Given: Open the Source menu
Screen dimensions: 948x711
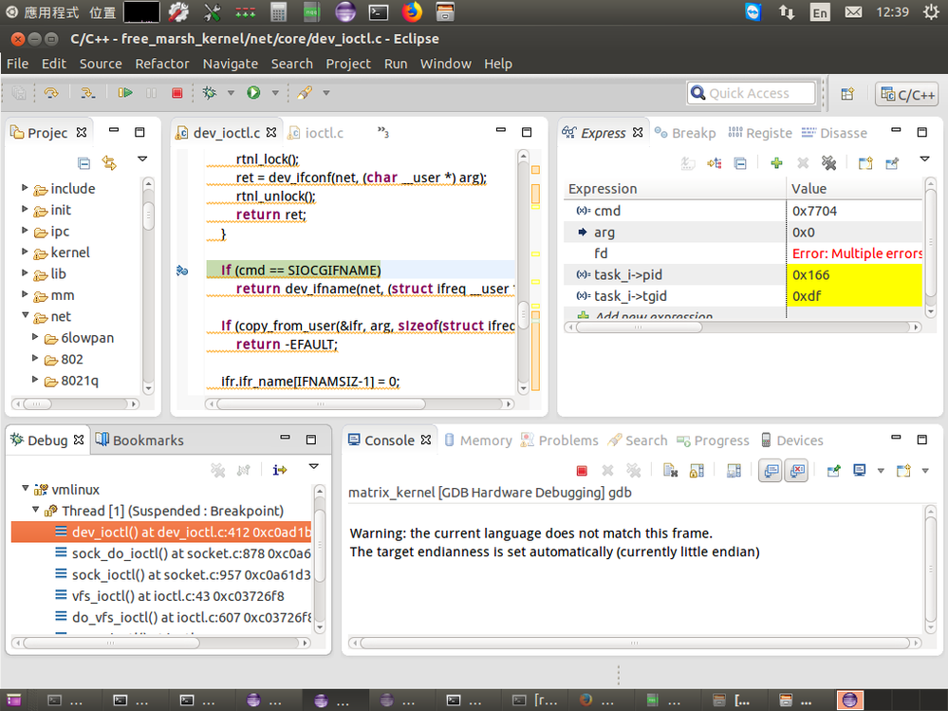Looking at the screenshot, I should coord(101,64).
